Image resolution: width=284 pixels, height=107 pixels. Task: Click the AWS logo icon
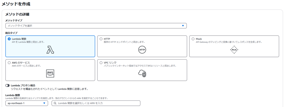tap(50, 73)
